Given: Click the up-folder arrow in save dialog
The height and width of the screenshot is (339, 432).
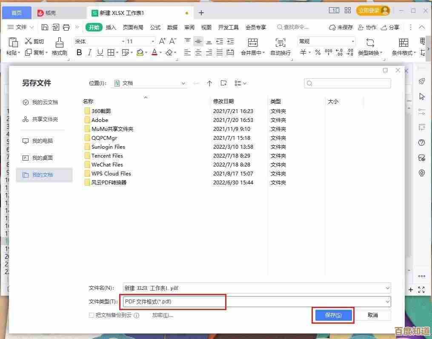Looking at the screenshot, I should [x=209, y=83].
